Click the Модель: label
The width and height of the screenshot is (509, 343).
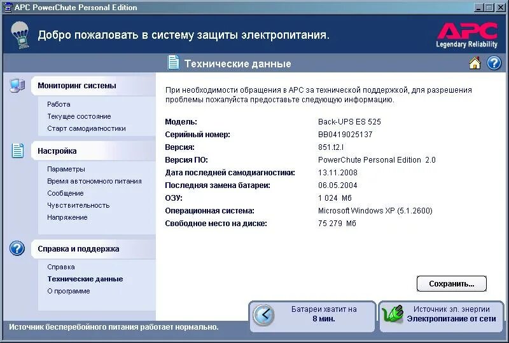tap(181, 122)
